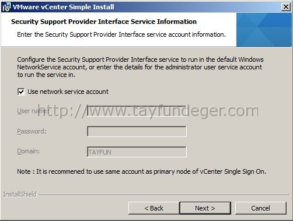Click the 'Enter the Security Support Provider' subtitle
Viewport: 293px width, 221px height.
click(121, 34)
